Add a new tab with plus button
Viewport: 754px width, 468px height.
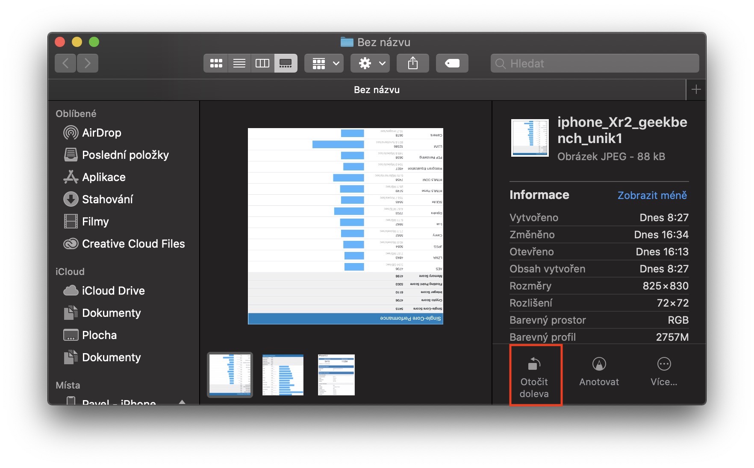tap(696, 90)
